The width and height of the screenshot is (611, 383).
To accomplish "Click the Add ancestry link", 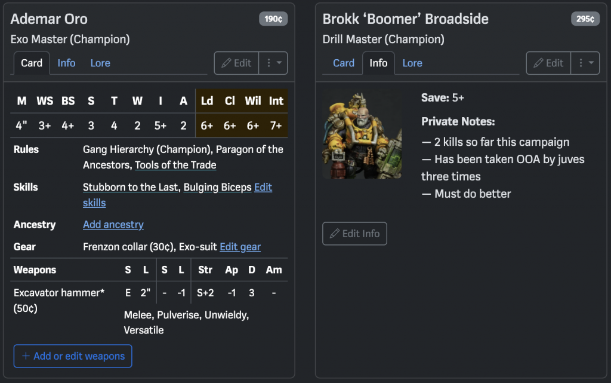I will [x=113, y=225].
